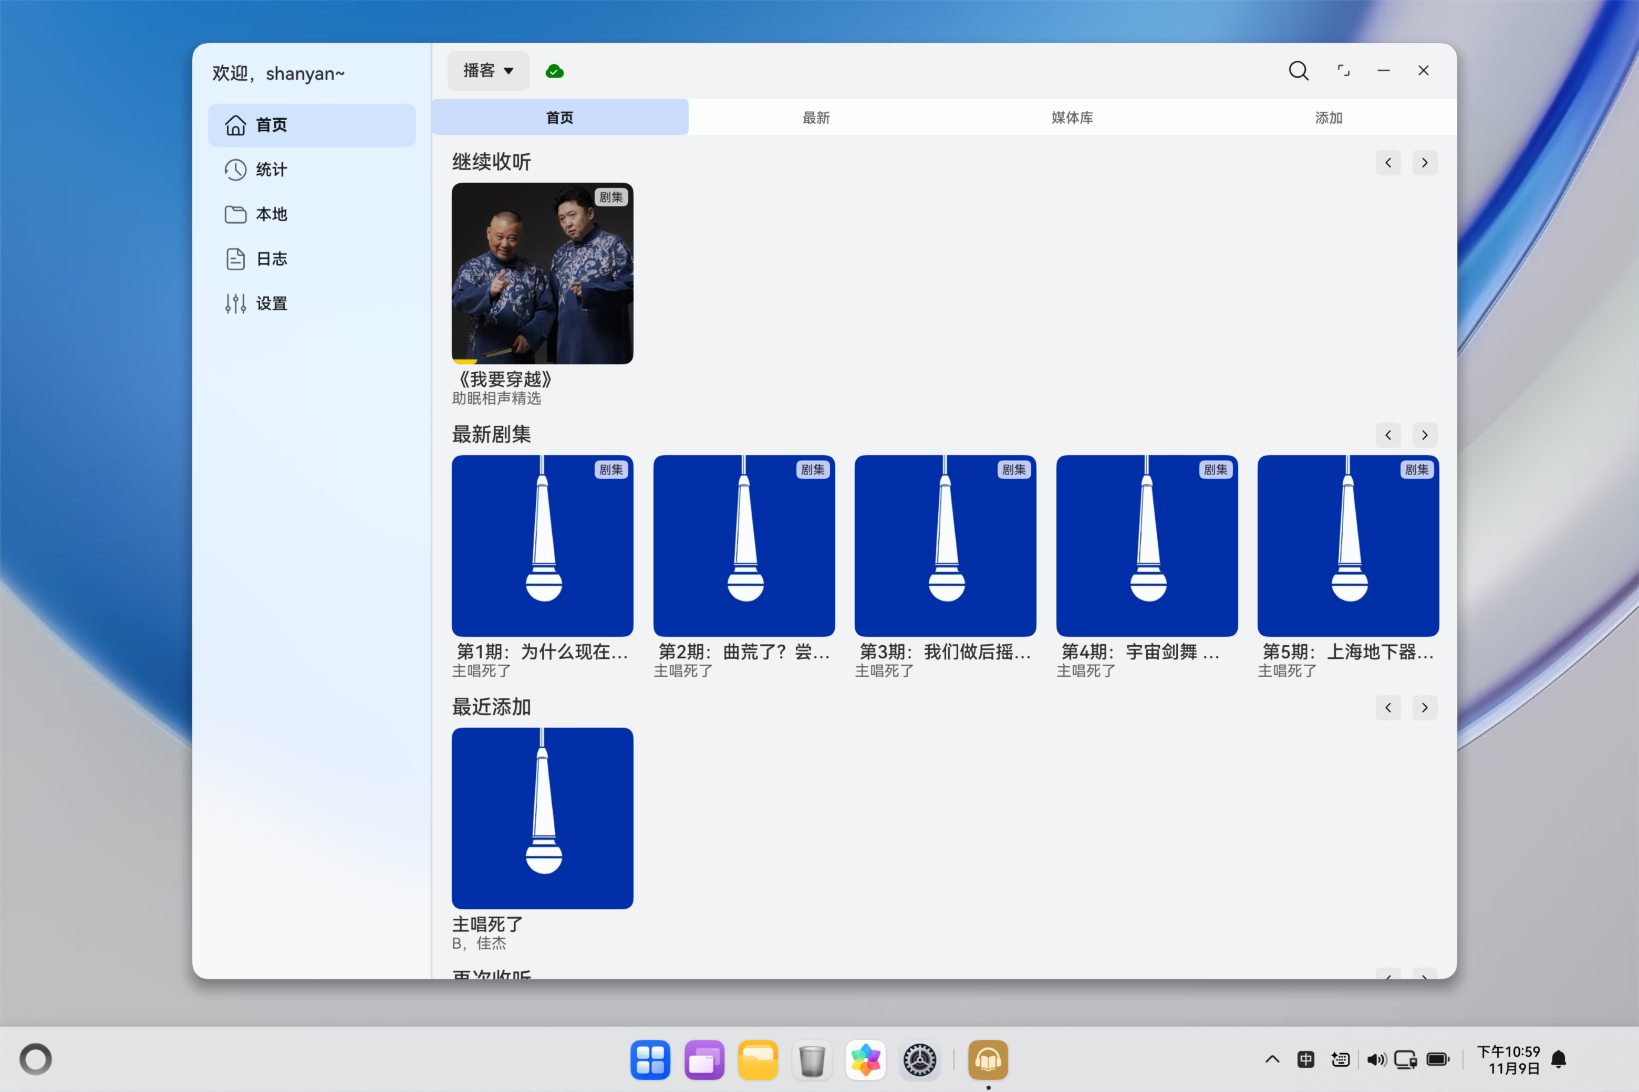This screenshot has height=1092, width=1639.
Task: Click the 助眠相声精选 subtitle
Action: click(496, 398)
